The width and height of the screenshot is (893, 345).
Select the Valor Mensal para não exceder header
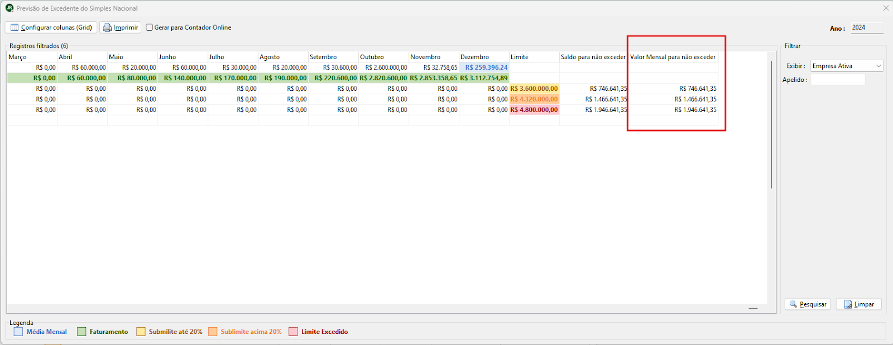tap(673, 57)
